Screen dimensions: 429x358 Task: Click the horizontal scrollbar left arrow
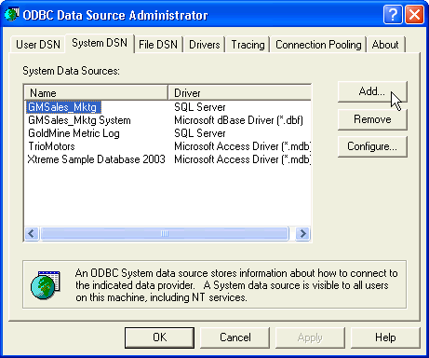(x=32, y=233)
